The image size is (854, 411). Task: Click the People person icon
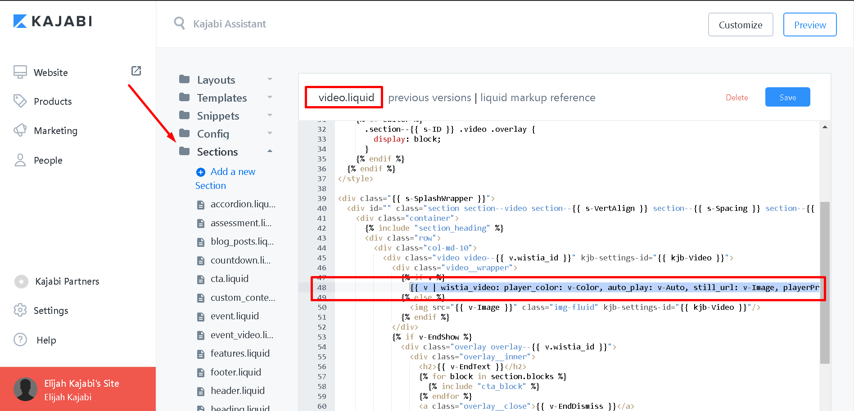20,160
